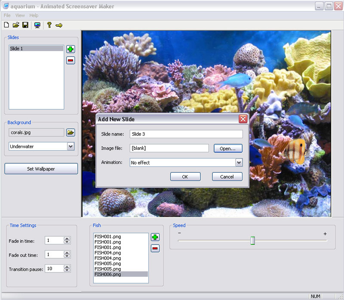Click the New file toolbar icon
This screenshot has width=344, height=300.
[6, 25]
